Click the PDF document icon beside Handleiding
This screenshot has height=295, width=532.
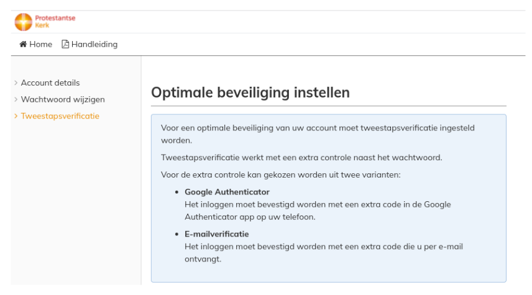click(65, 44)
